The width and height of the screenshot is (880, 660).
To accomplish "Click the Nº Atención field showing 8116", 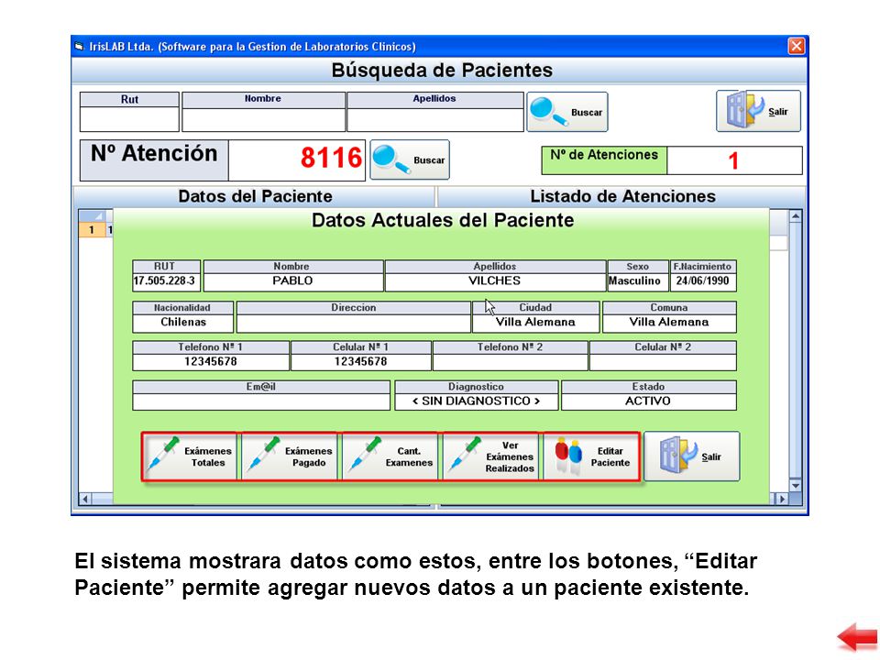I will [x=297, y=159].
